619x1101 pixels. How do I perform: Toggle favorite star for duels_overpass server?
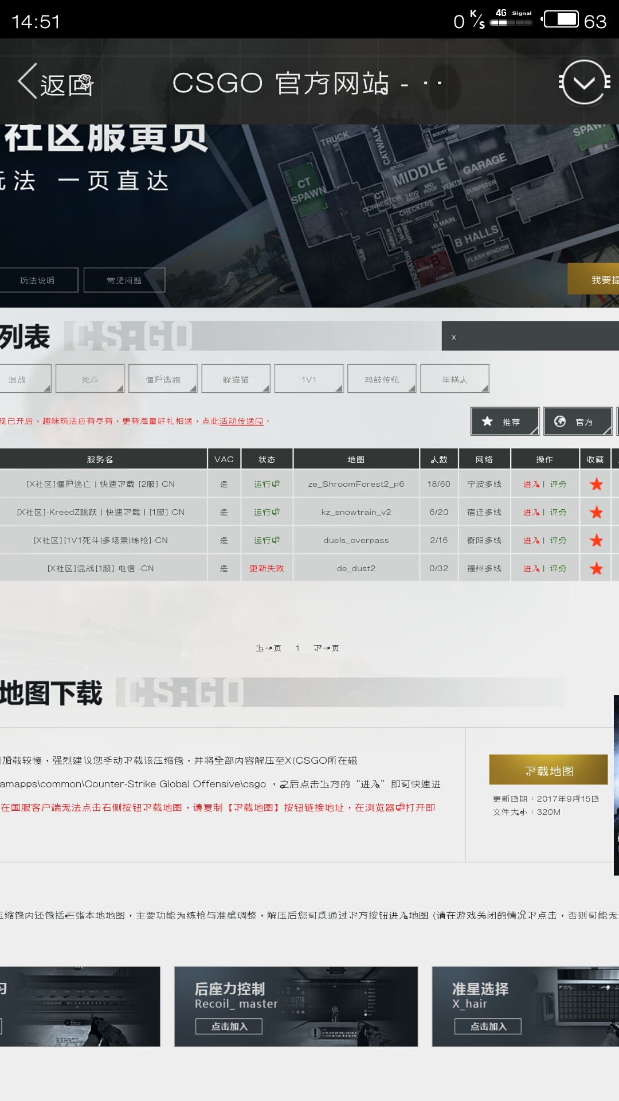pyautogui.click(x=596, y=540)
